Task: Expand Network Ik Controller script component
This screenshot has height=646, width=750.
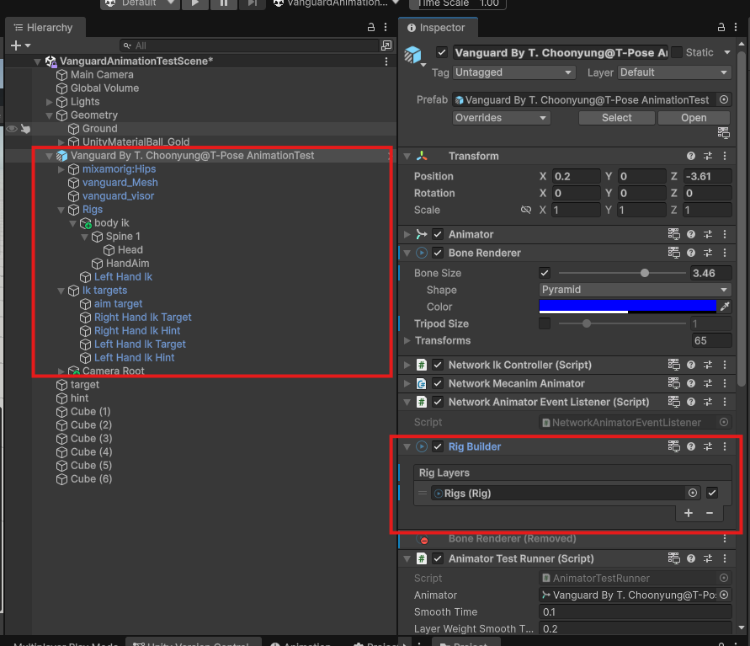Action: pyautogui.click(x=407, y=365)
